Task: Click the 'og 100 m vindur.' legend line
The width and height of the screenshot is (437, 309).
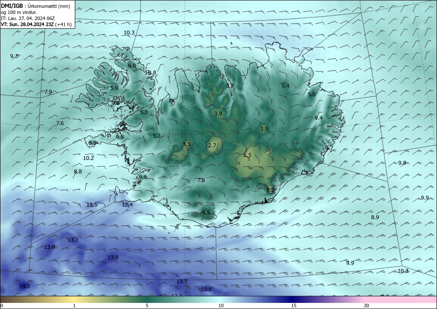Action: [x=19, y=12]
